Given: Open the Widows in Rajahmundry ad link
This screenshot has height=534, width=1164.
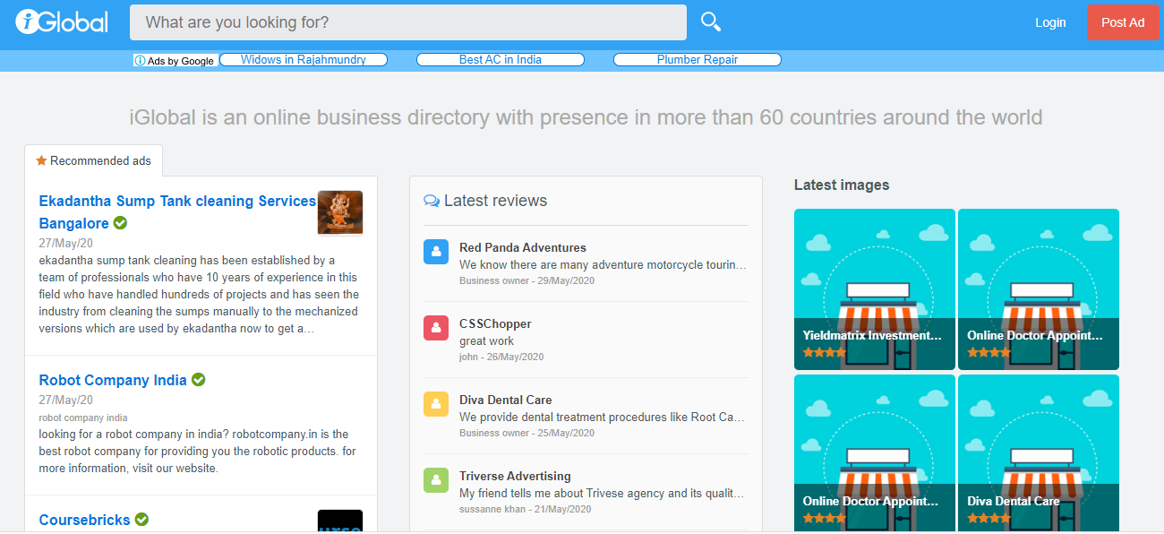Looking at the screenshot, I should pos(304,60).
